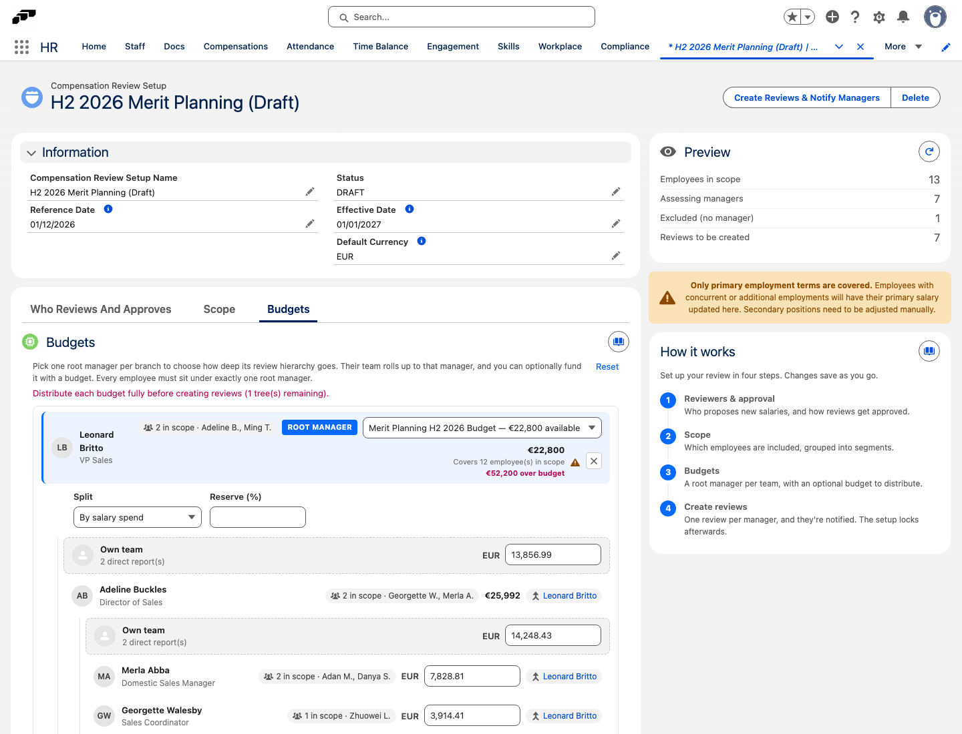The height and width of the screenshot is (734, 962).
Task: Show Default Currency info tooltip icon
Action: pyautogui.click(x=422, y=241)
